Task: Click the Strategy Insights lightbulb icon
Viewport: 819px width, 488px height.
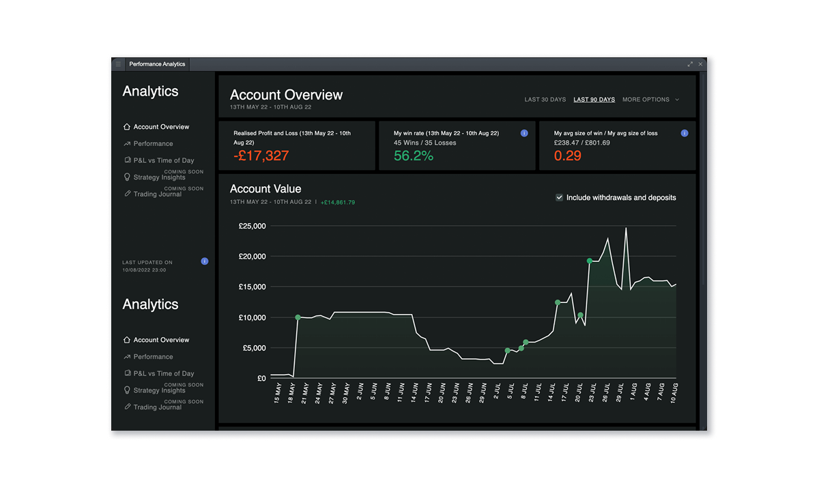Action: [126, 177]
